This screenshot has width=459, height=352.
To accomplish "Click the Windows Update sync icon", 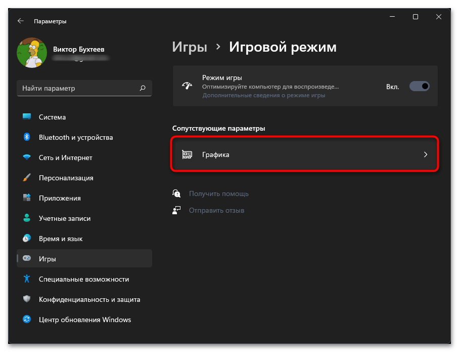I will click(27, 319).
